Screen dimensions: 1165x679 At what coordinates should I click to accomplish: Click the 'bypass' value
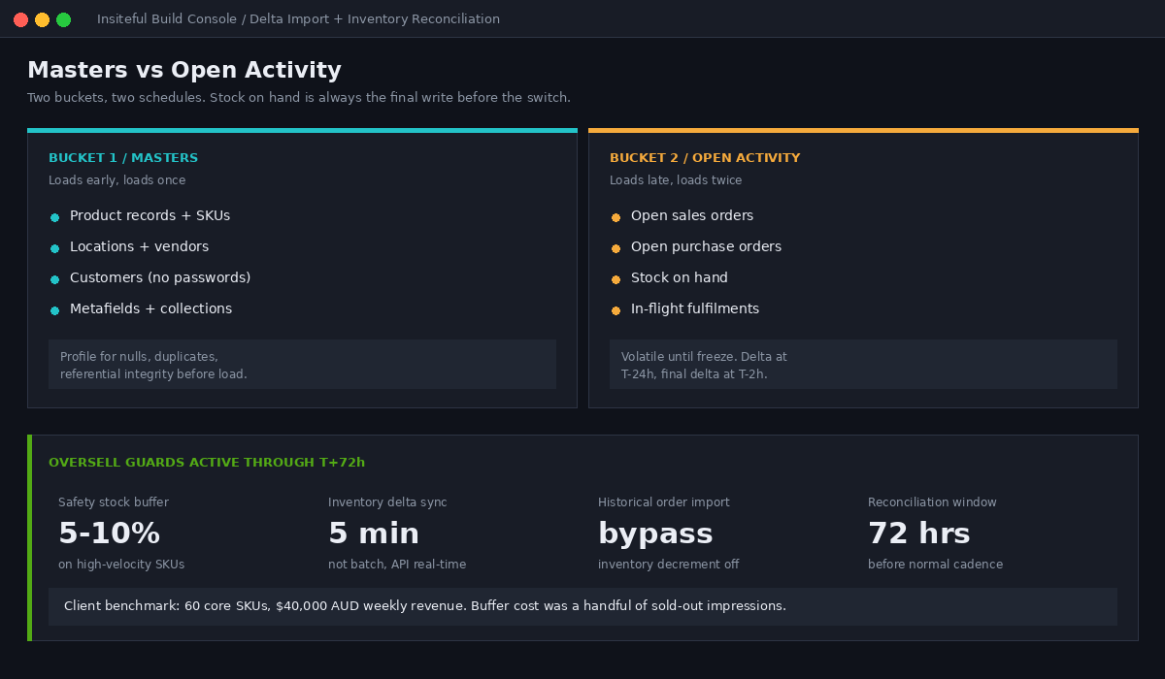pyautogui.click(x=655, y=533)
